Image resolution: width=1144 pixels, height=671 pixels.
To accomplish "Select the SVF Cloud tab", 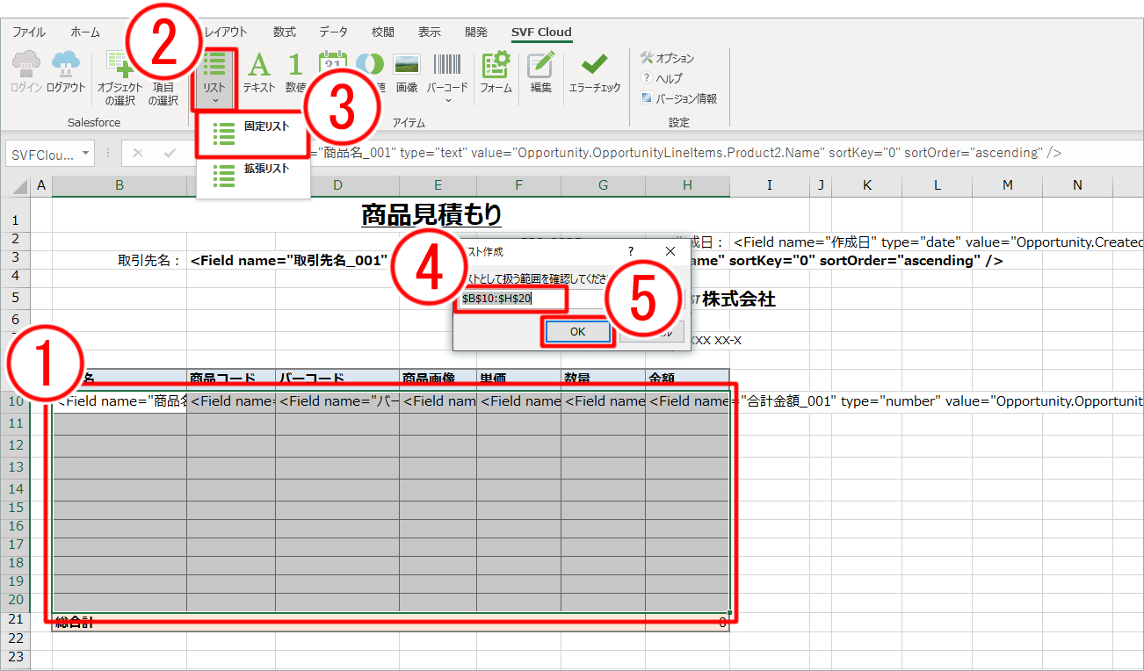I will (541, 32).
